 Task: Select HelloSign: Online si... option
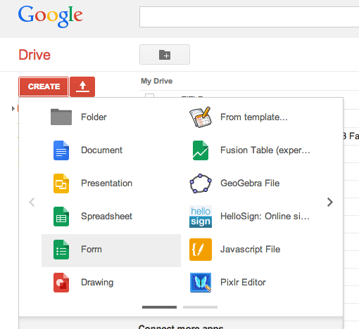[x=251, y=217]
